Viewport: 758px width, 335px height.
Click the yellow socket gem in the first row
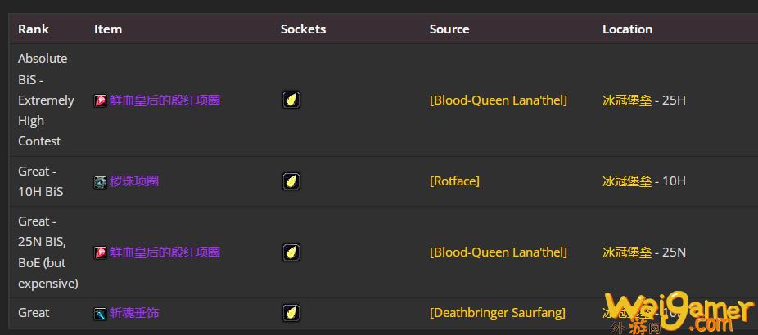coord(291,100)
